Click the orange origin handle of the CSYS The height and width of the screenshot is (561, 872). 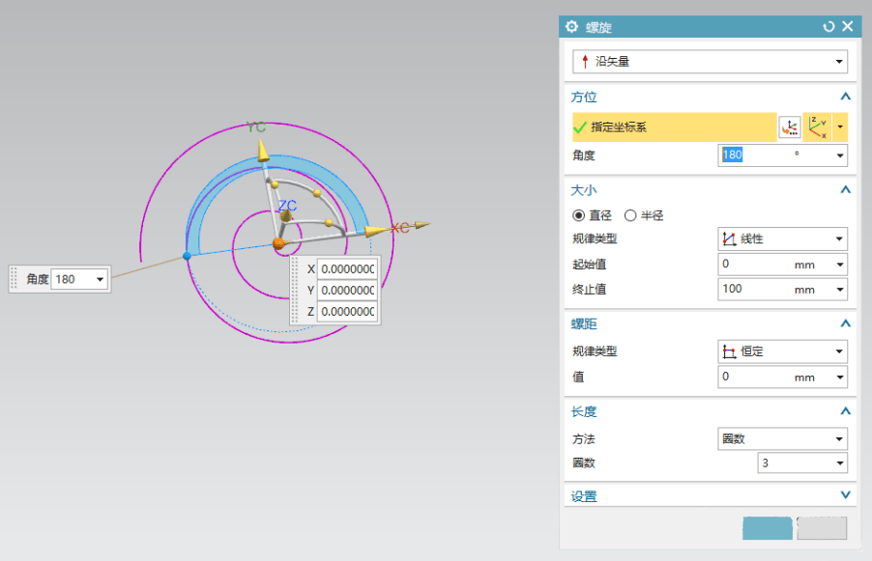(278, 244)
